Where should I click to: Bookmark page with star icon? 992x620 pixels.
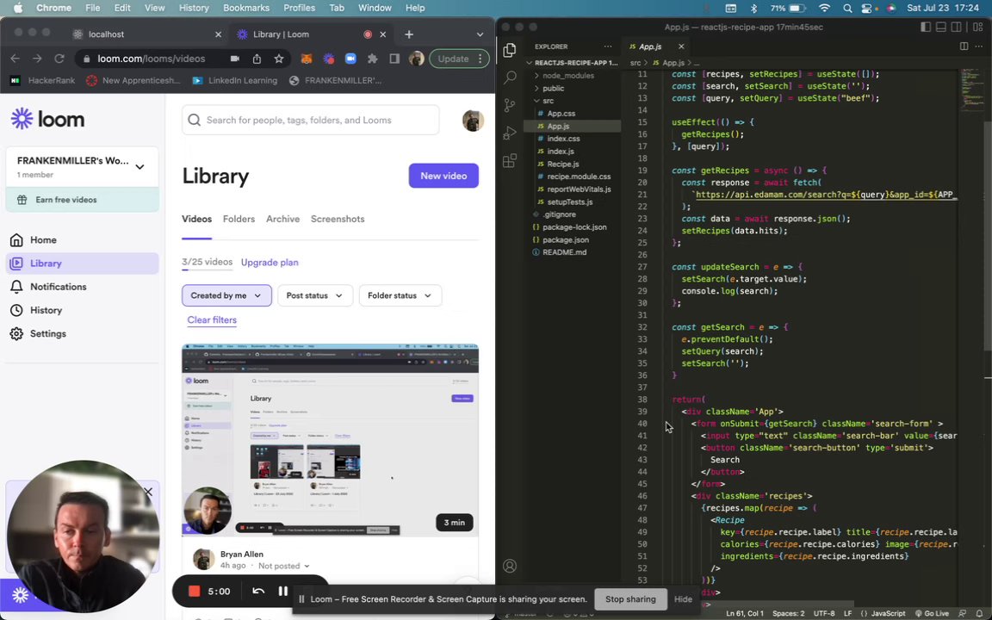coord(278,59)
